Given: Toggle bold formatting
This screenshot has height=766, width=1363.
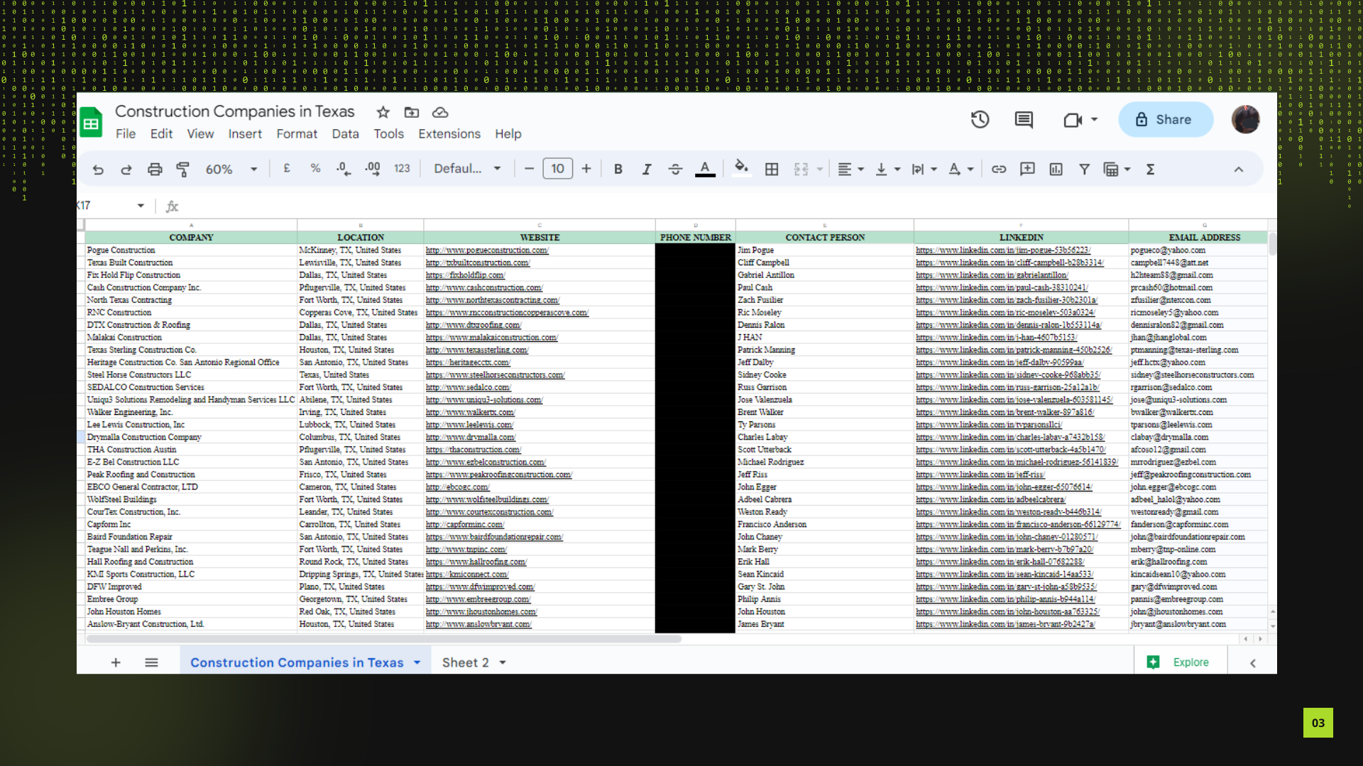Looking at the screenshot, I should (618, 170).
